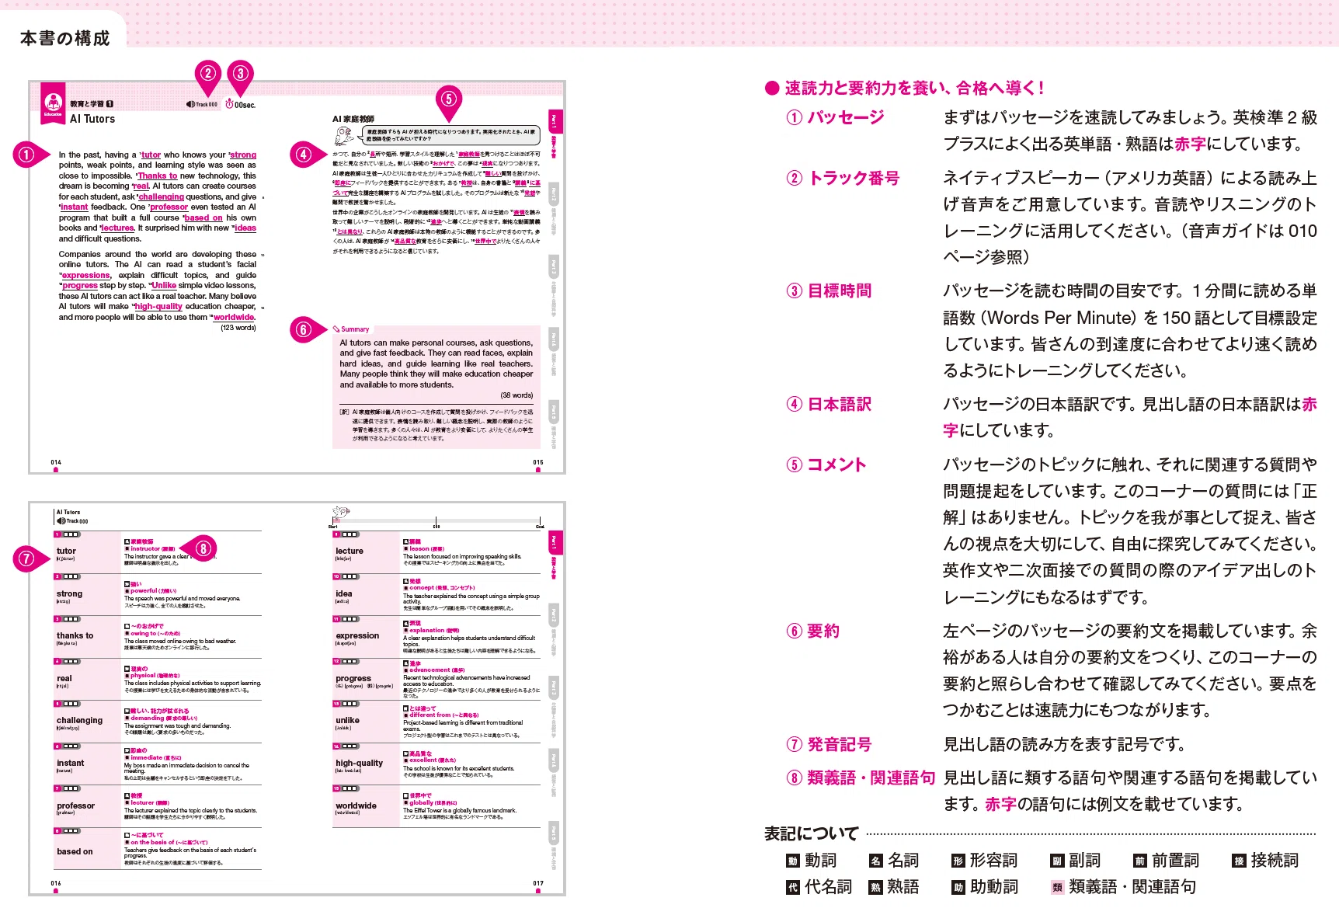Screen dimensions: 1339x915
Task: Tick the check boxes above the word 'lecture'
Action: tap(350, 534)
